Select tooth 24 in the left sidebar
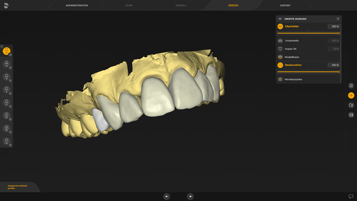357x201 pixels. pyautogui.click(x=6, y=140)
